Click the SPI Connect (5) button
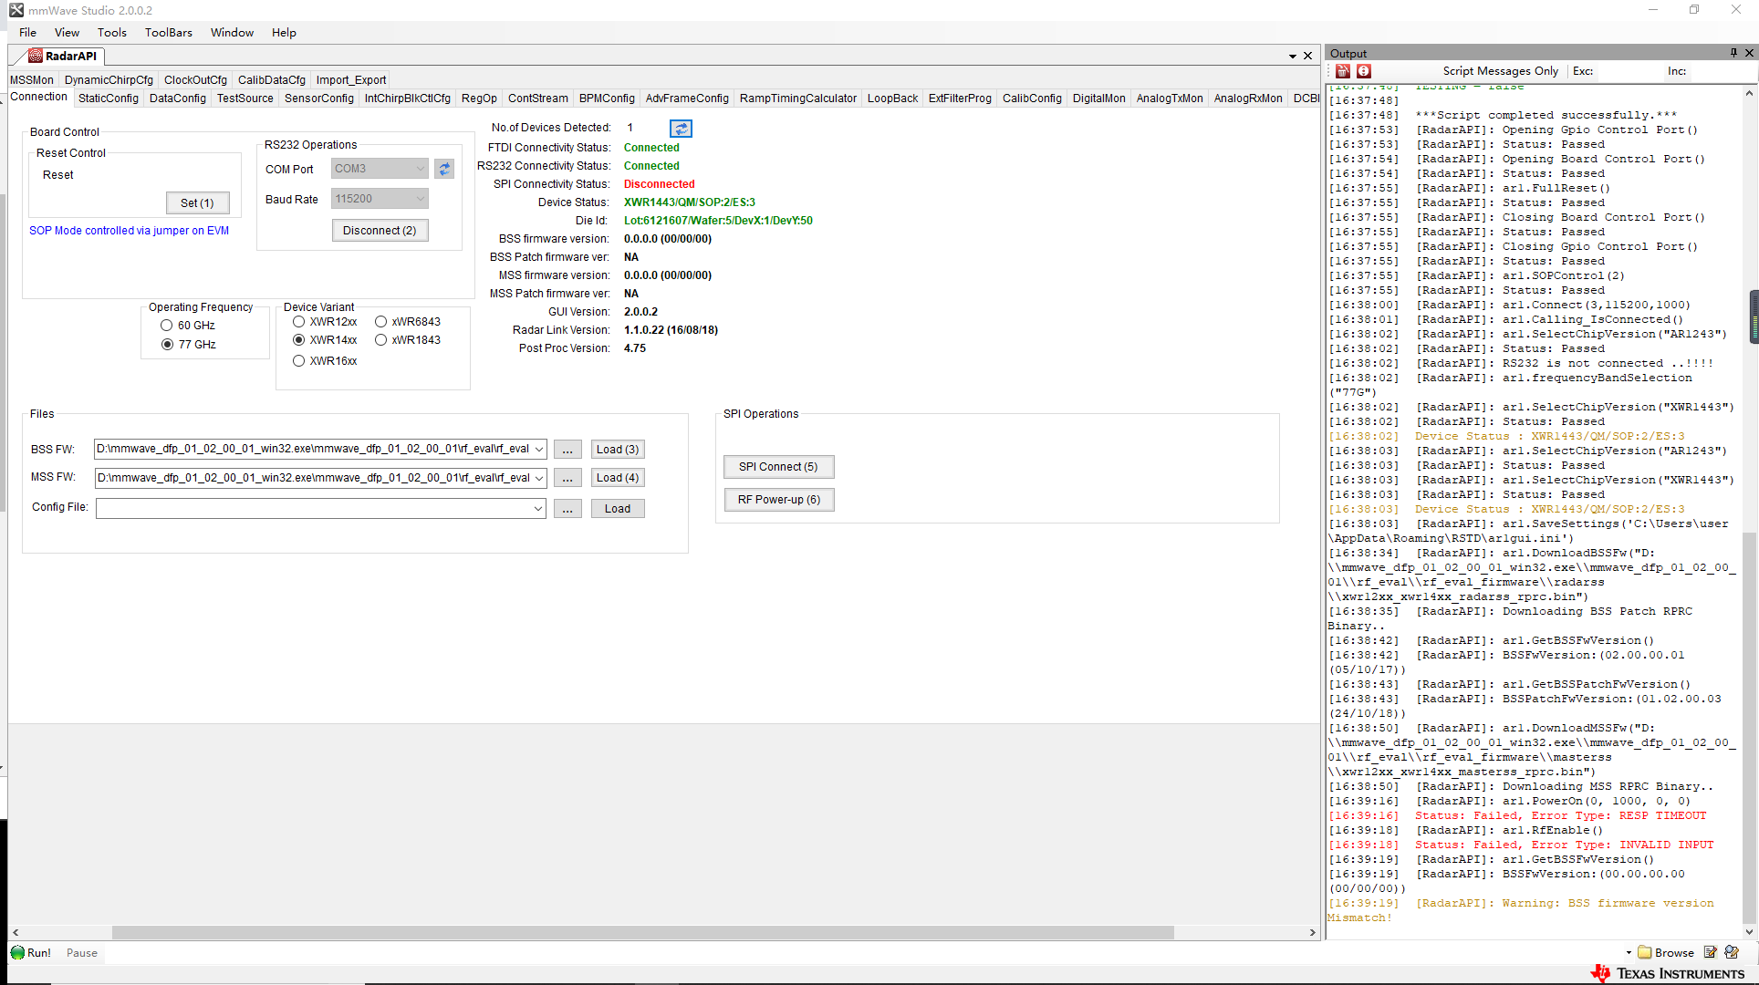The height and width of the screenshot is (985, 1759). 778,466
